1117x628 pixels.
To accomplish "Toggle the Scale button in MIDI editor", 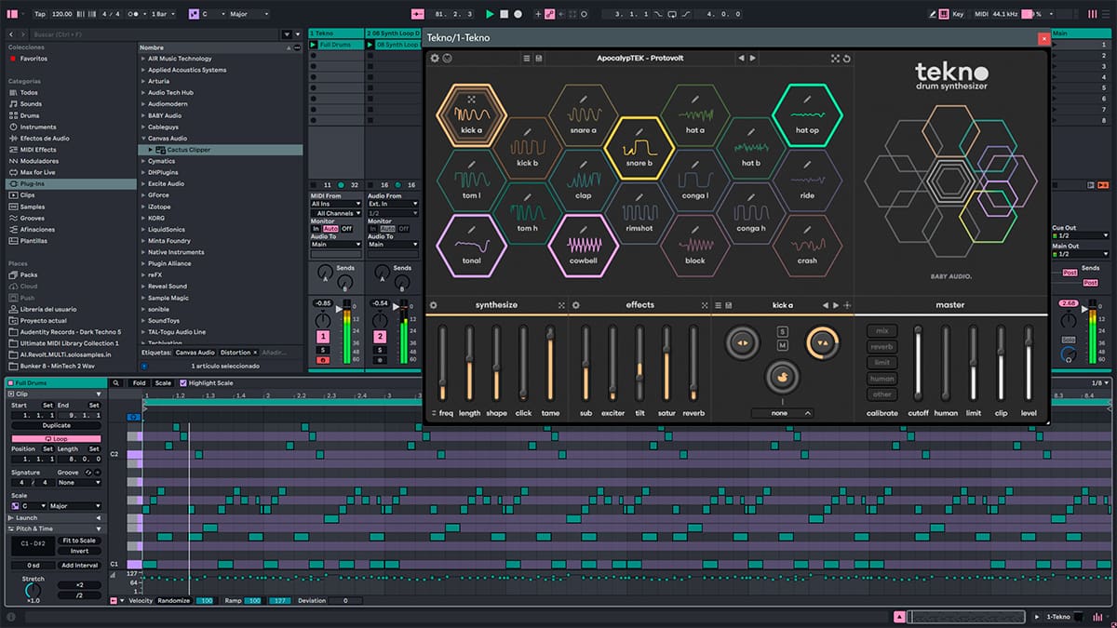I will [163, 382].
